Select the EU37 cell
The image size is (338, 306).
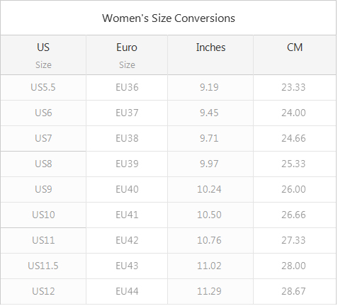pyautogui.click(x=127, y=113)
